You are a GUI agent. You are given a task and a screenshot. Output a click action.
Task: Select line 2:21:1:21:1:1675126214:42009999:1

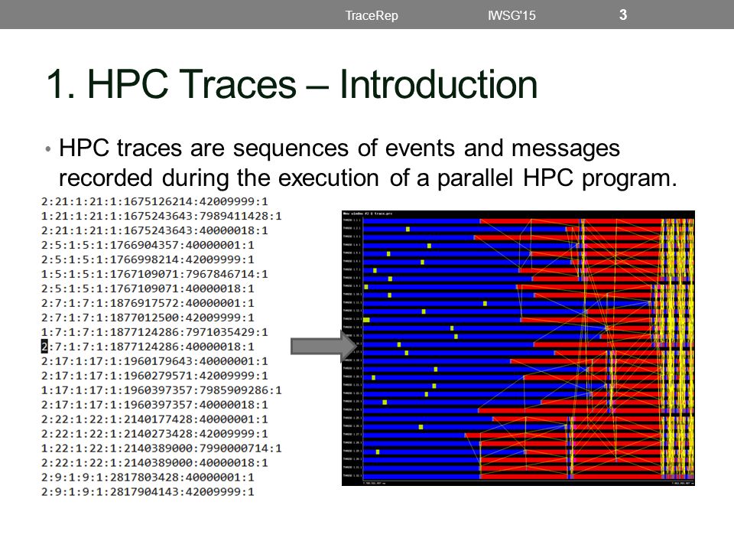click(154, 201)
